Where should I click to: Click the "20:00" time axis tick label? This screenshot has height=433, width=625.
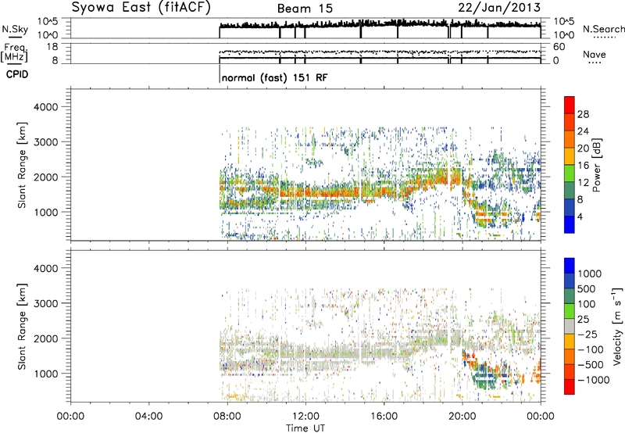462,417
